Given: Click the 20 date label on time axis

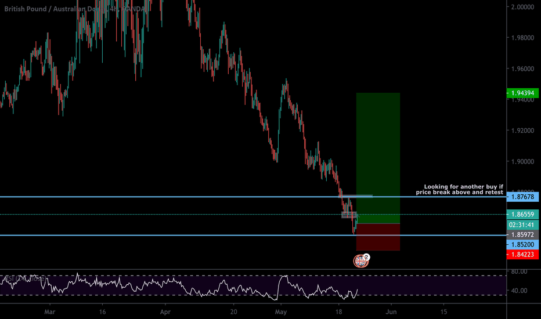Looking at the screenshot, I should (233, 312).
